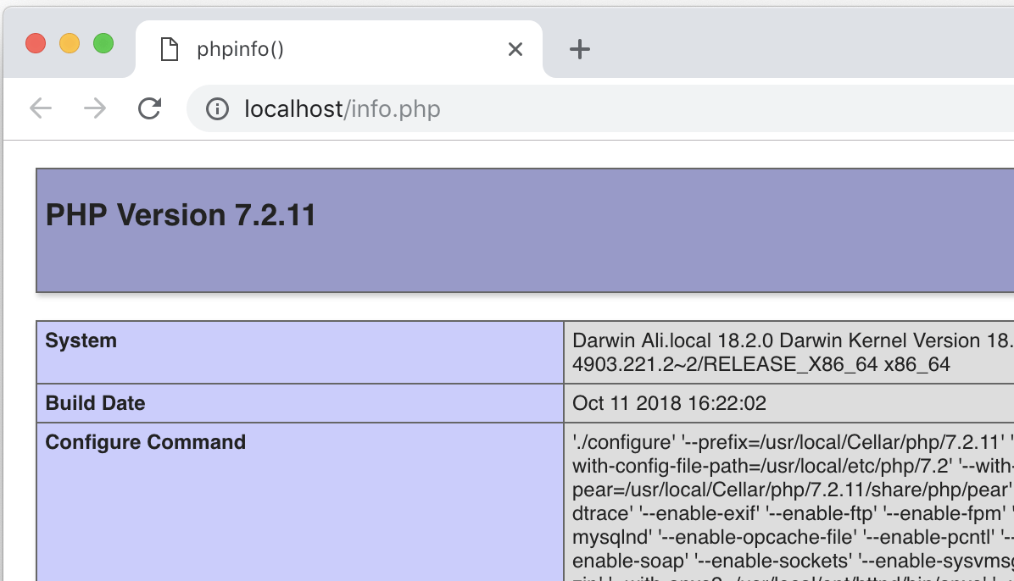Click the red window close button
This screenshot has height=581, width=1014.
(36, 43)
